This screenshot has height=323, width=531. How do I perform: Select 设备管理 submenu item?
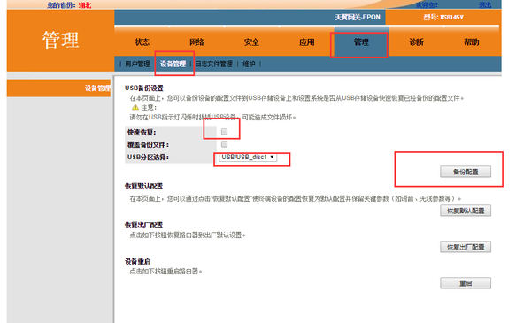point(173,64)
